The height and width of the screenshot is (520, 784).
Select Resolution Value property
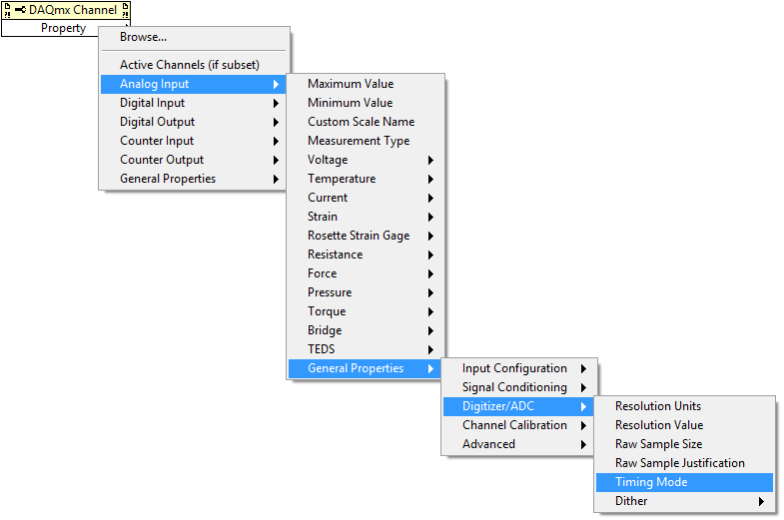684,425
